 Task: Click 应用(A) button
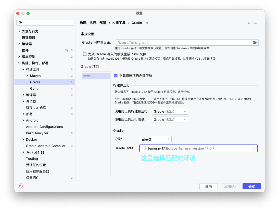230,186
